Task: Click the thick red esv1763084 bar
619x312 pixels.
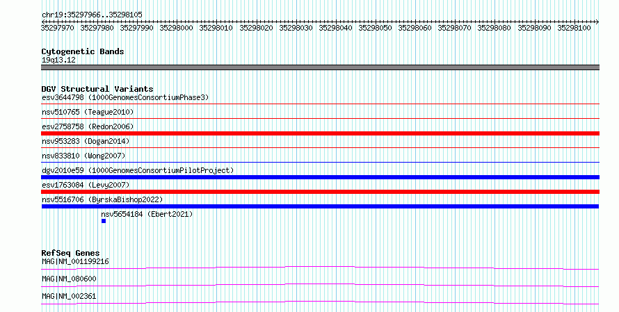Action: [320, 192]
